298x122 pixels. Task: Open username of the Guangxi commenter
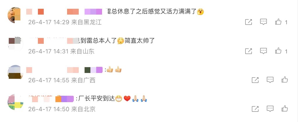point(64,70)
